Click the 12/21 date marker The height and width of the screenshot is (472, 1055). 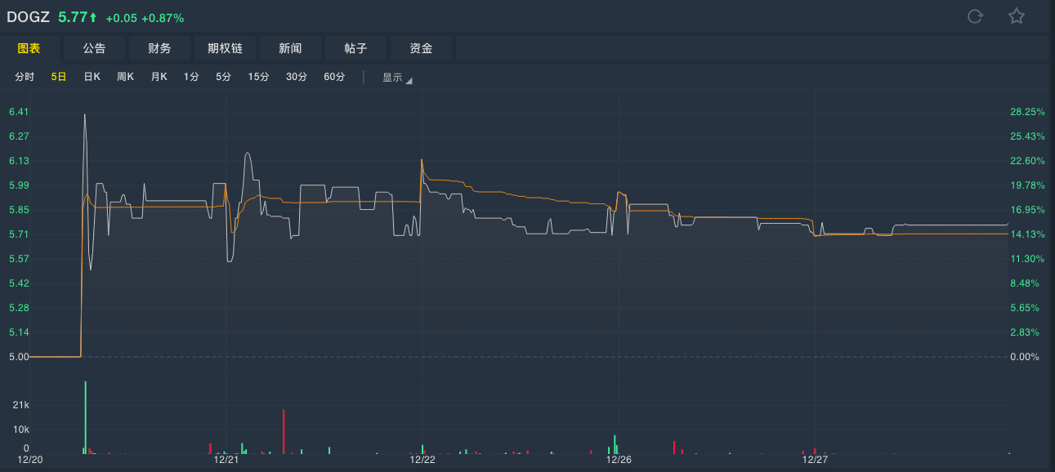[226, 460]
